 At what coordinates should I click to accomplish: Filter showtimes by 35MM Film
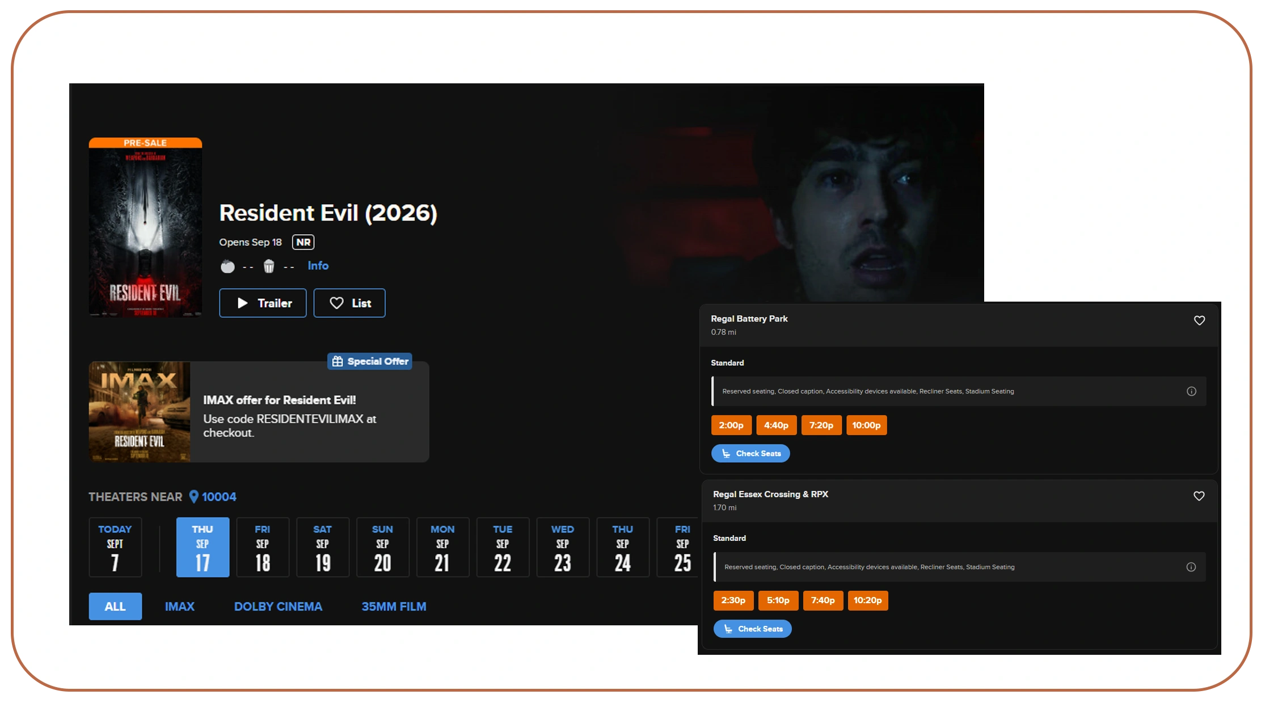coord(394,607)
